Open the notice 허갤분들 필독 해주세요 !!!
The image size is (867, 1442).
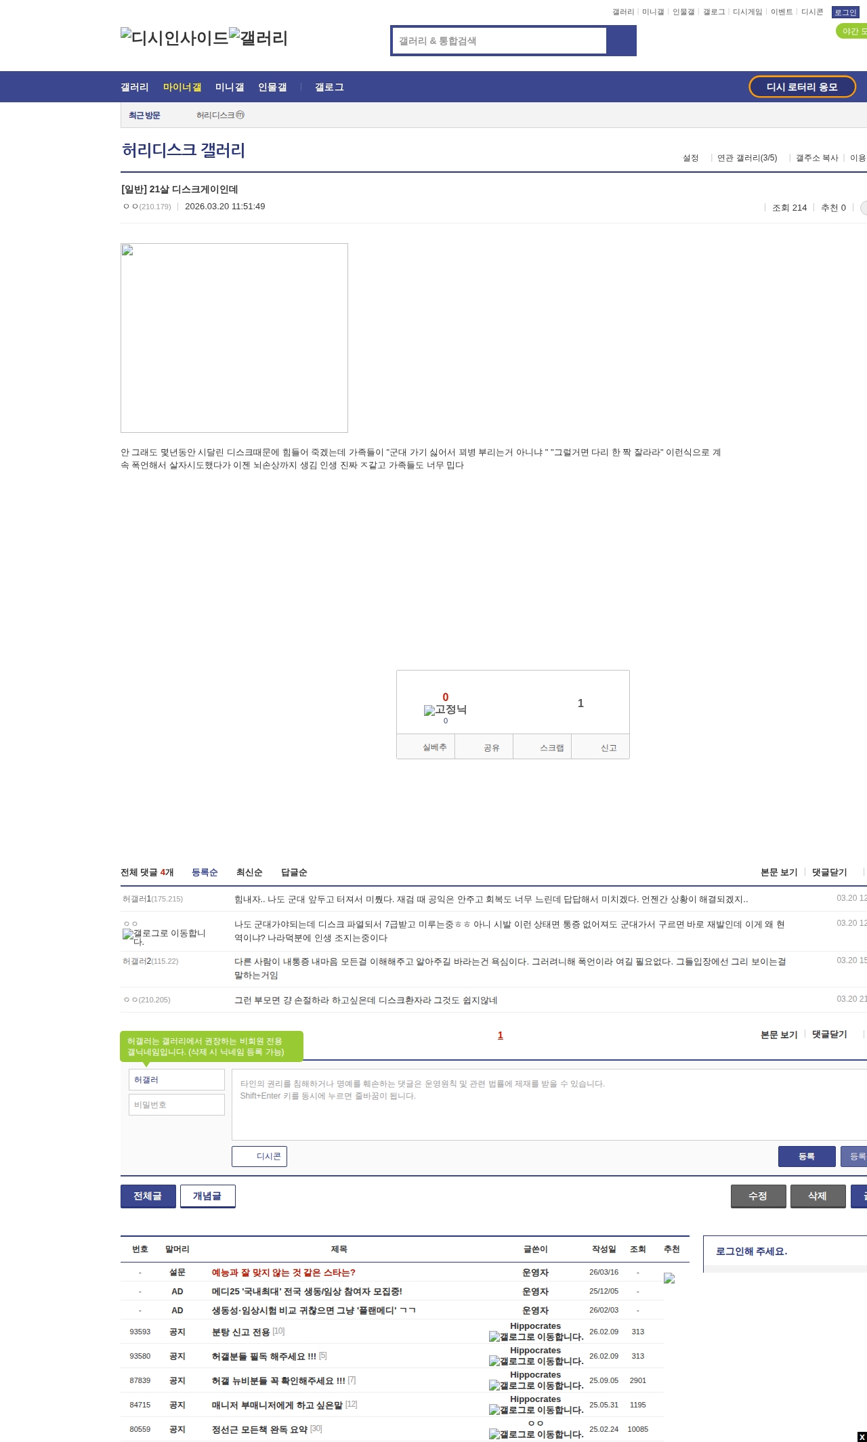click(x=264, y=1356)
